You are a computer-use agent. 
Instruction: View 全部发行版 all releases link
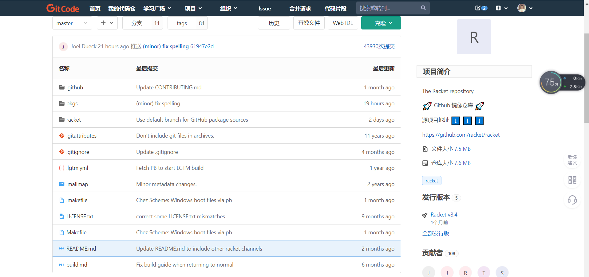coord(436,233)
